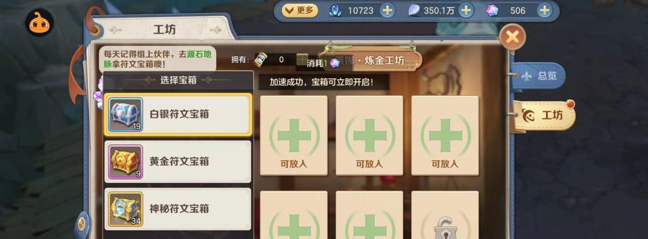The width and height of the screenshot is (648, 239).
Task: Click the orange pumpkin mascot icon
Action: tap(40, 22)
